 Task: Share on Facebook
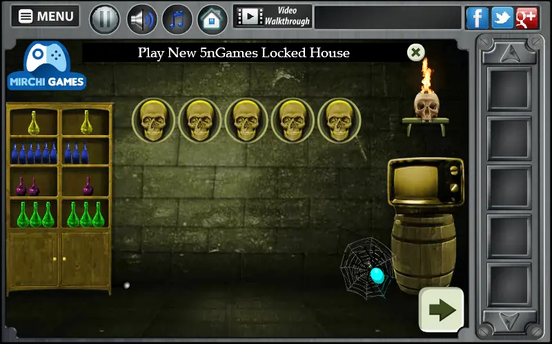477,18
